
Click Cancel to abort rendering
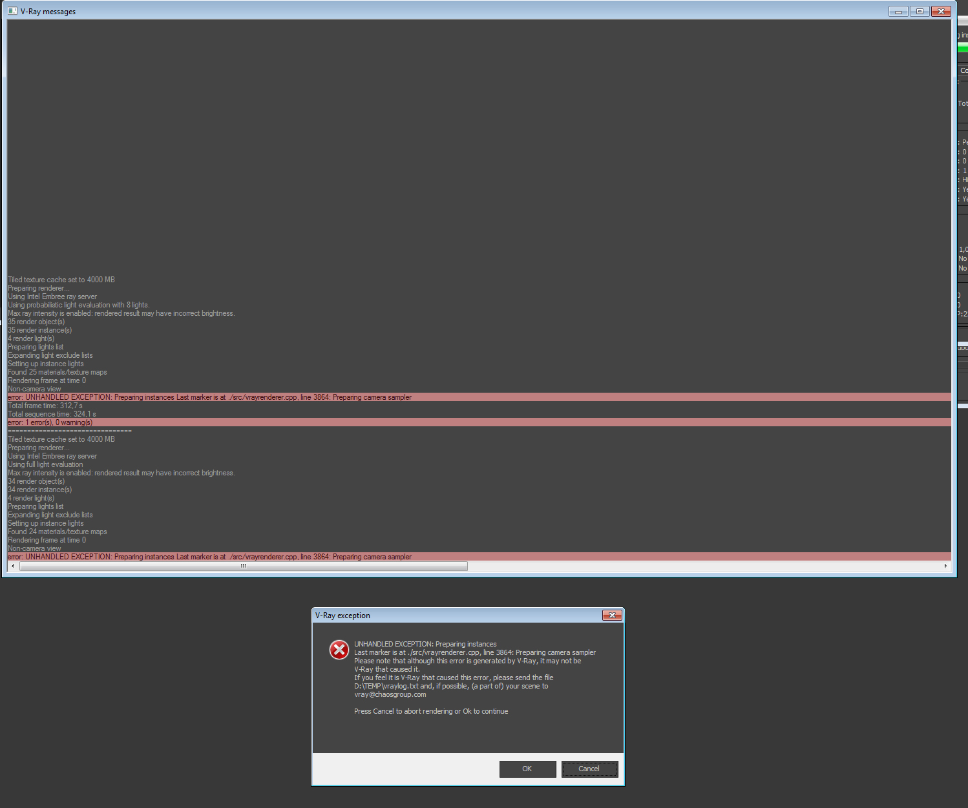click(589, 769)
